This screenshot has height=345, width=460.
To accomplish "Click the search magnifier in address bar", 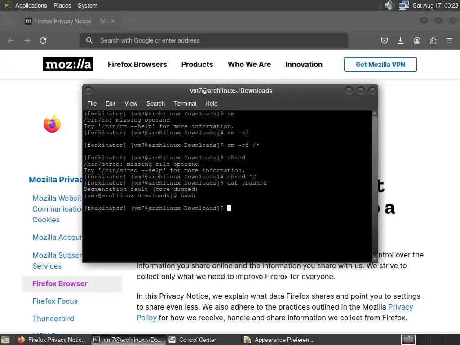I will click(89, 40).
